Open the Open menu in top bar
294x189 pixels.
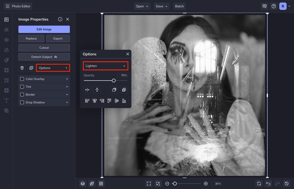click(x=142, y=6)
